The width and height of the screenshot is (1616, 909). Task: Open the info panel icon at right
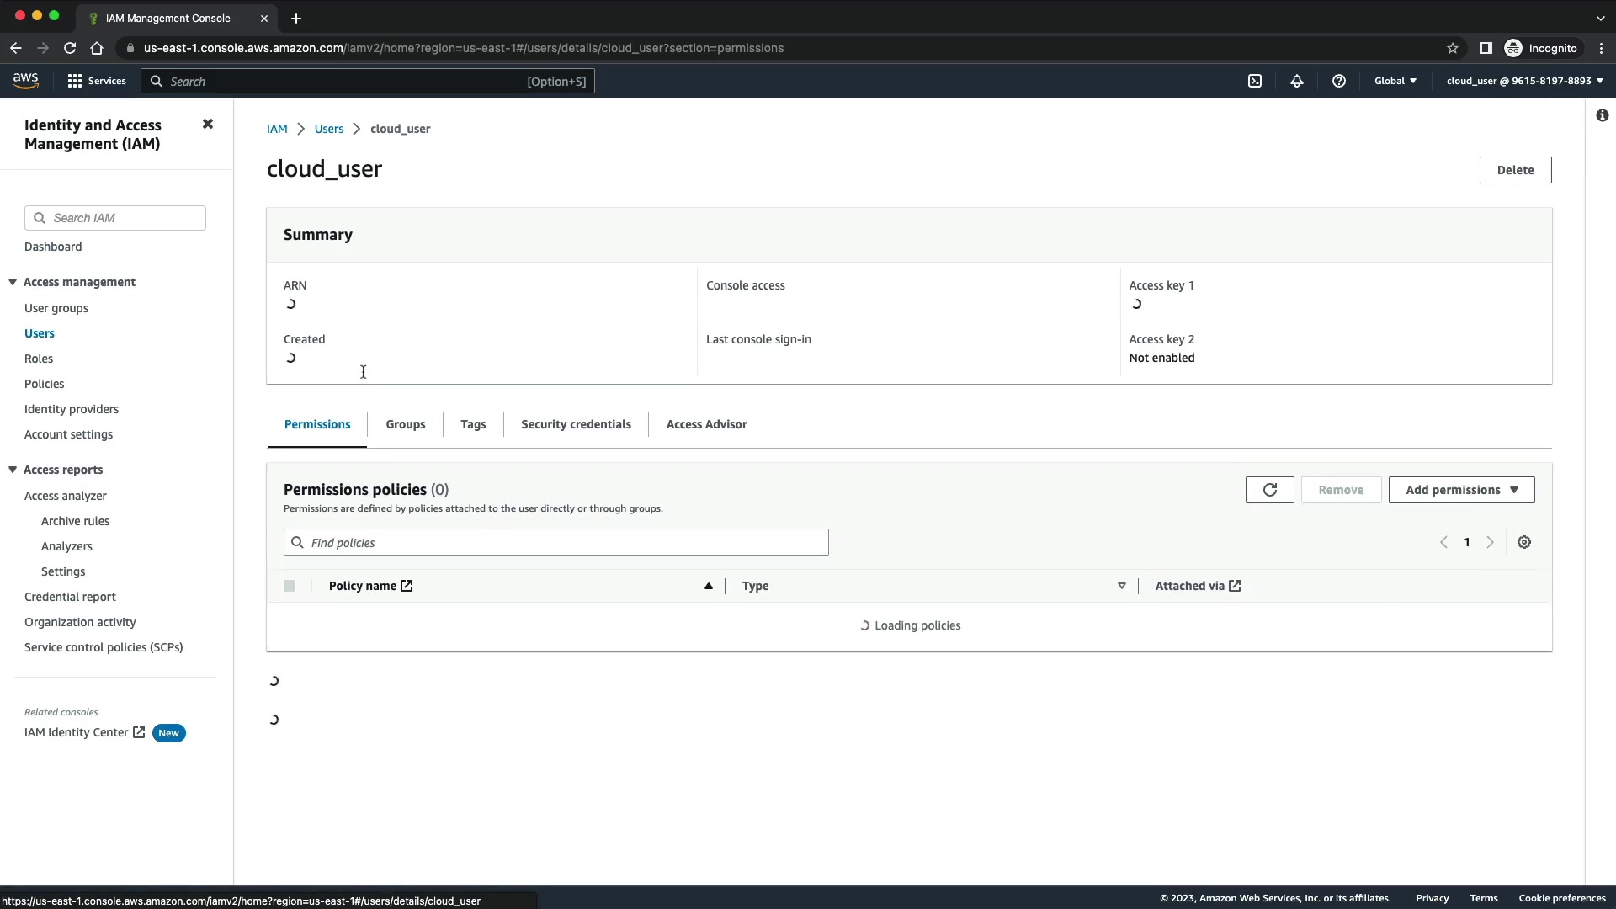[x=1602, y=115]
